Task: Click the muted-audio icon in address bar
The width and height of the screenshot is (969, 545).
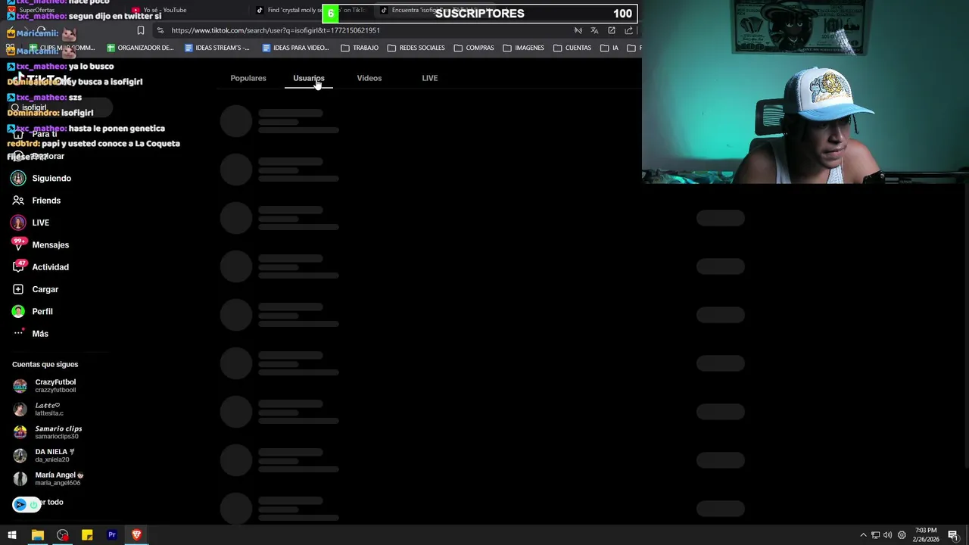Action: click(578, 30)
